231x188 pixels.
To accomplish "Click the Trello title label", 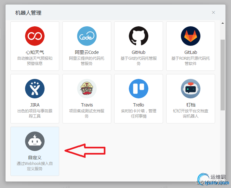I will pyautogui.click(x=139, y=105).
